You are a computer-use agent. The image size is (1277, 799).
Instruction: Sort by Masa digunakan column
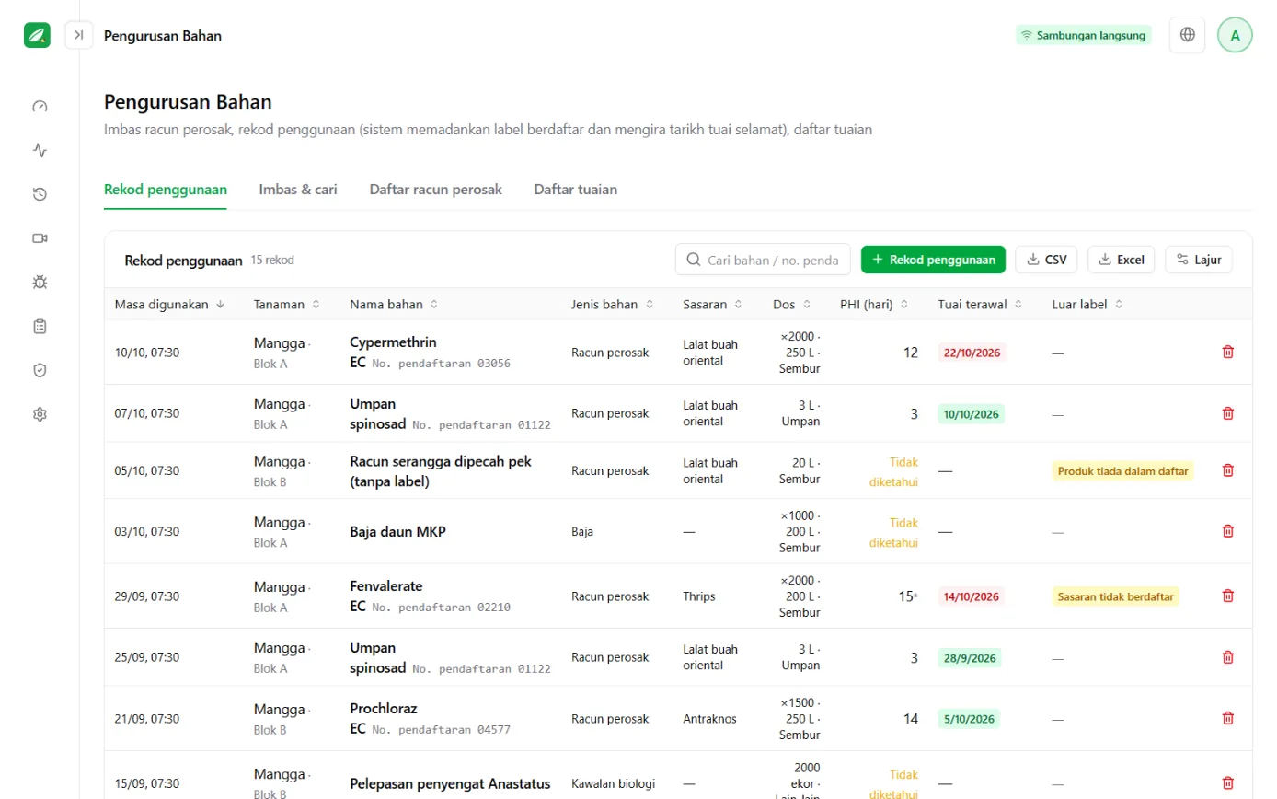coord(169,304)
